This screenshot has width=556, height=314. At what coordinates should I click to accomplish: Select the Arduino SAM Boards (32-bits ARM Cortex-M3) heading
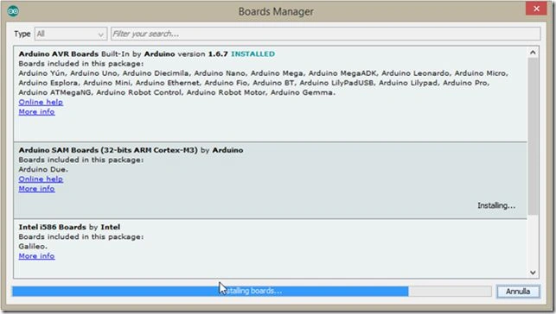click(108, 150)
